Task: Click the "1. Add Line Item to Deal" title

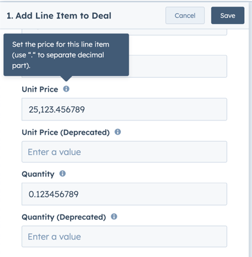Action: [x=59, y=16]
